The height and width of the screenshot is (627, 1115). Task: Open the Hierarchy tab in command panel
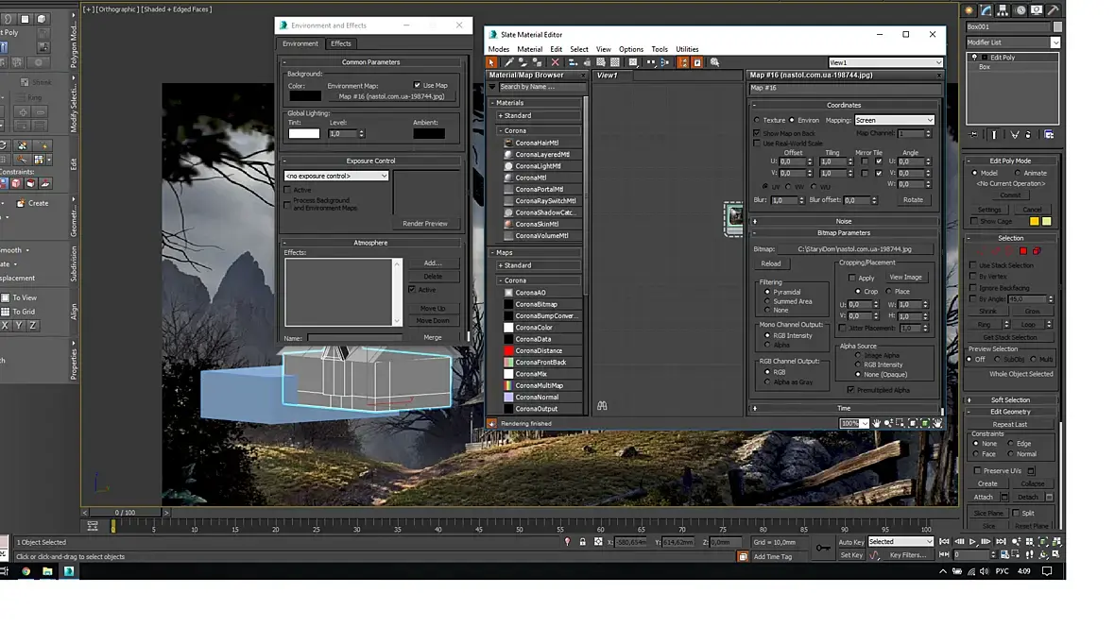point(1003,10)
